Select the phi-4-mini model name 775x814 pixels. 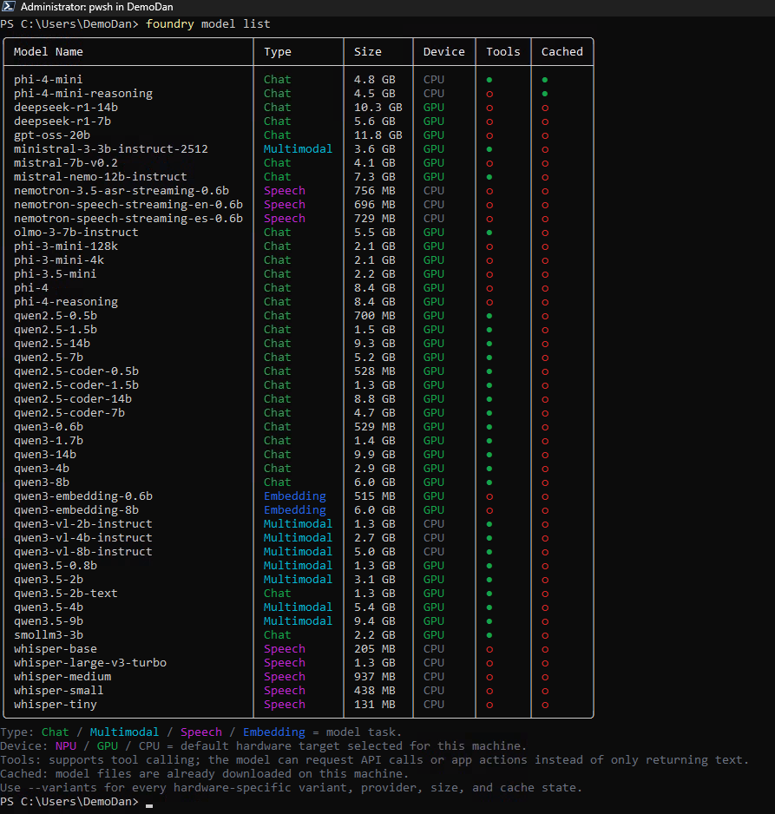click(x=49, y=80)
